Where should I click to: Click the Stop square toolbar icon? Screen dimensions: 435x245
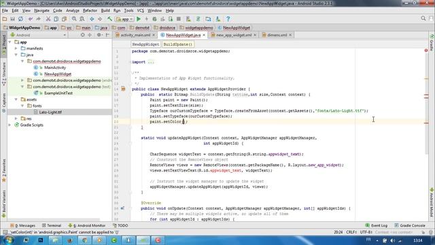point(179,19)
